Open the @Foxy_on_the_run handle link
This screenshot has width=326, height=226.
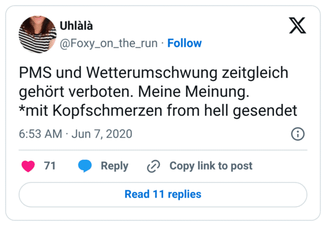click(x=109, y=43)
